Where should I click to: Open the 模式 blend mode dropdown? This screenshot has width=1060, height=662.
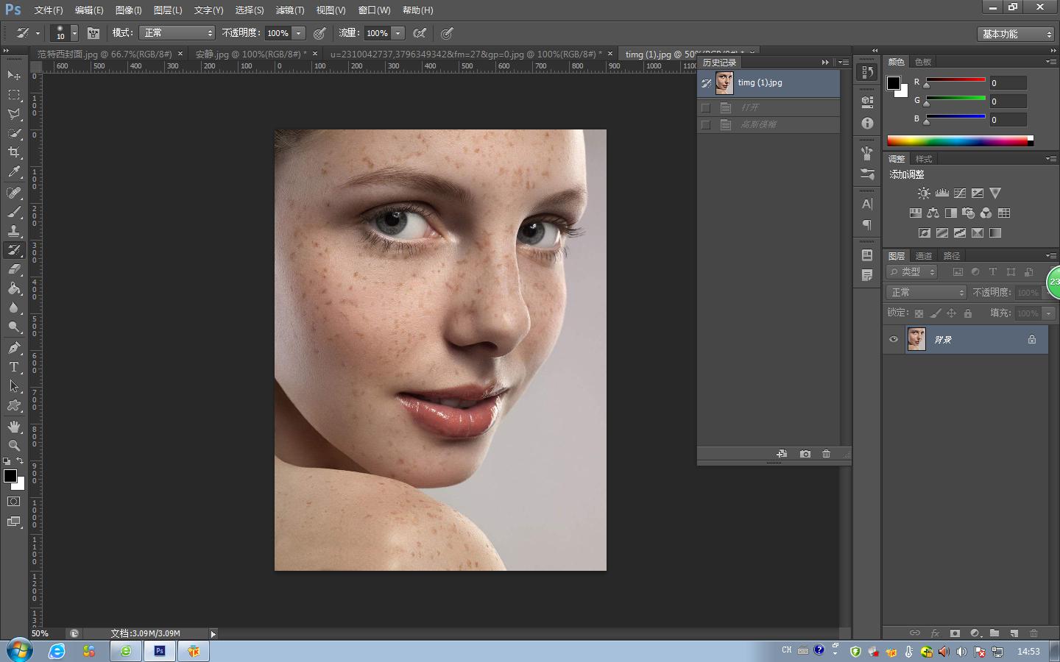pos(177,33)
